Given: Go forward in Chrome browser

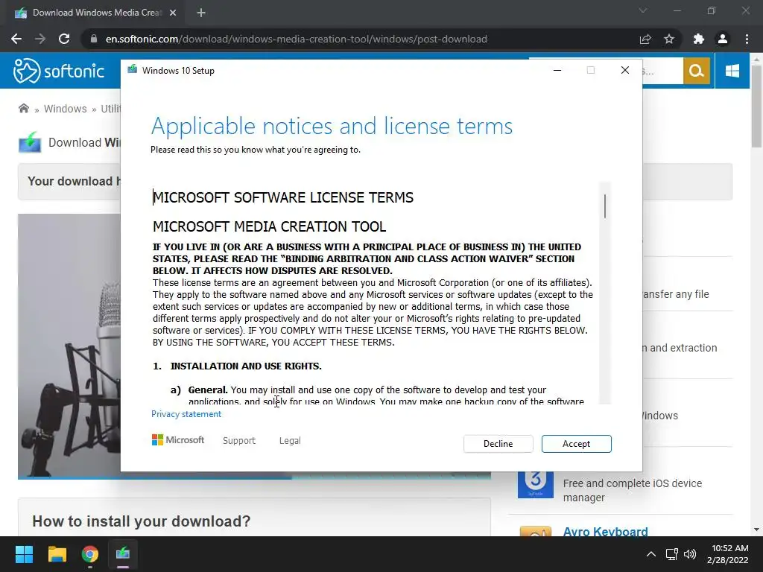Looking at the screenshot, I should point(40,39).
